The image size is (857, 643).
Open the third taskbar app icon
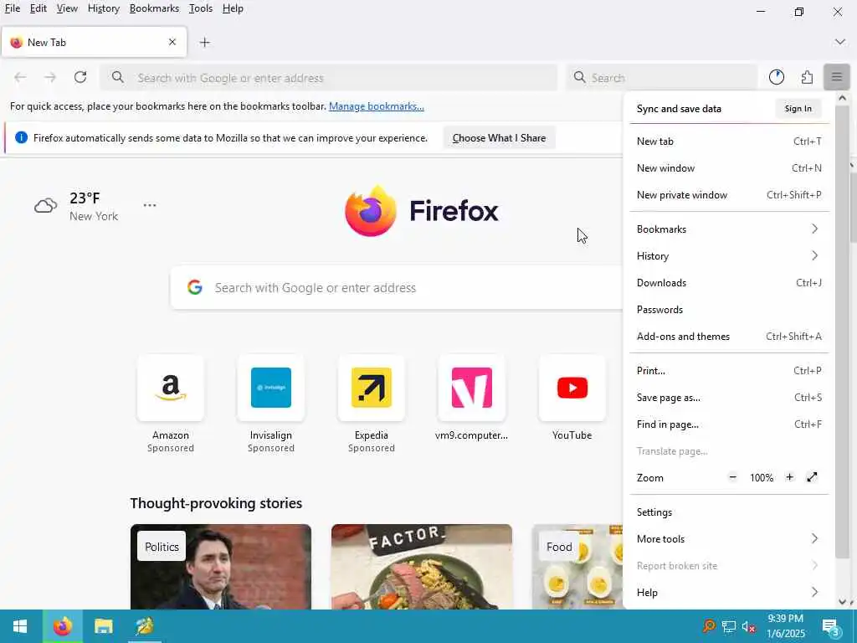pyautogui.click(x=145, y=626)
